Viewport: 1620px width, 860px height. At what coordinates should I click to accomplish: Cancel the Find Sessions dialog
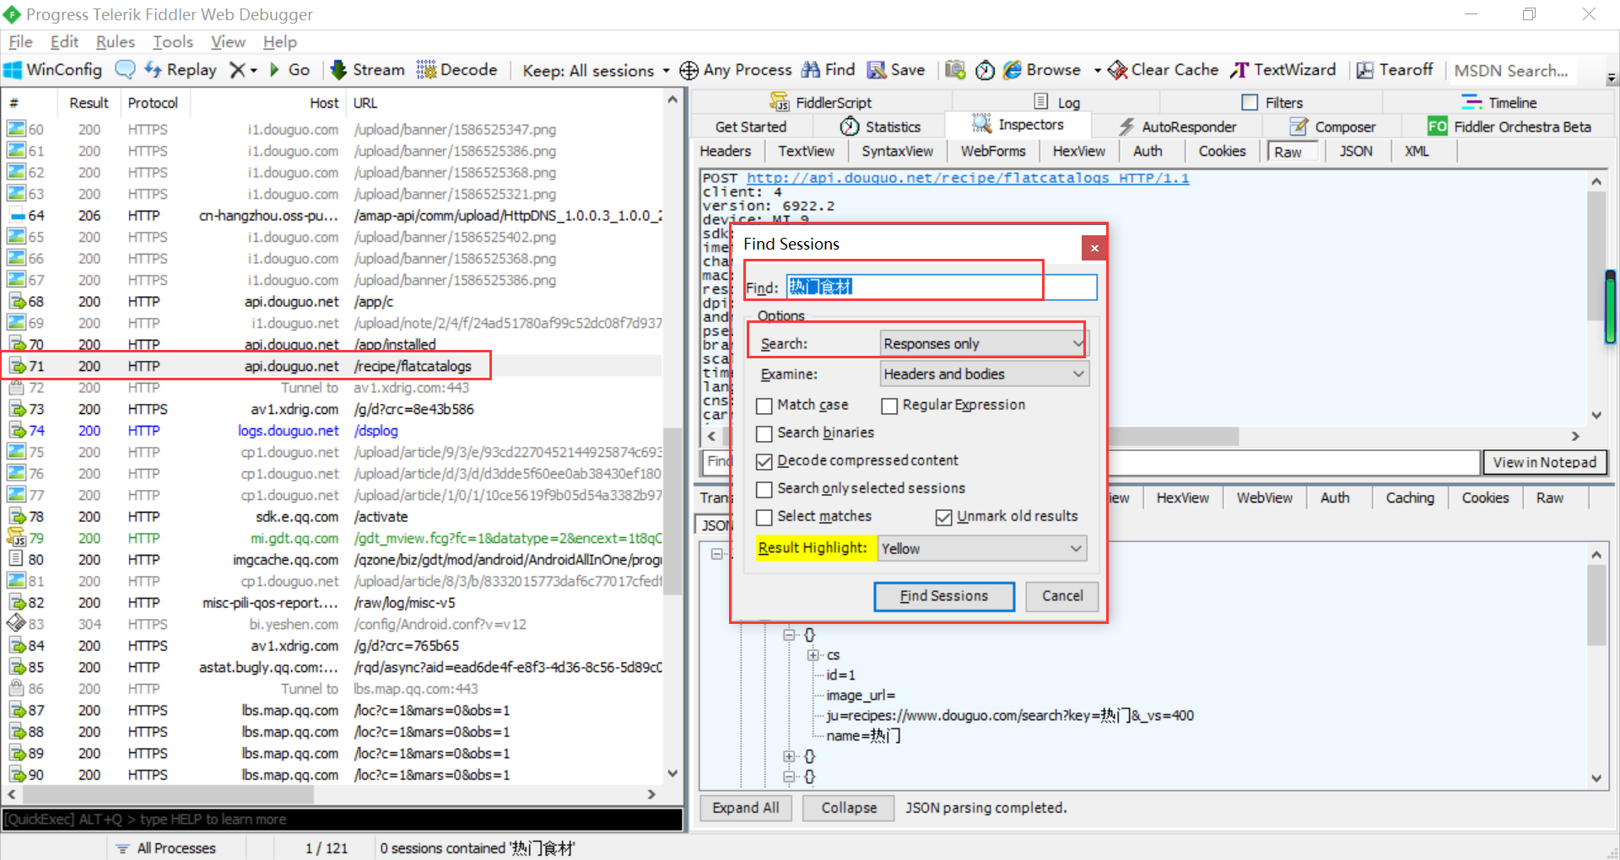tap(1062, 596)
